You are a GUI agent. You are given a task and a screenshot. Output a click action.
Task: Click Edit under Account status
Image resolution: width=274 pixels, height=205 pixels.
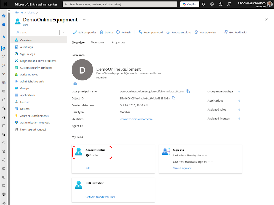pyautogui.click(x=88, y=168)
